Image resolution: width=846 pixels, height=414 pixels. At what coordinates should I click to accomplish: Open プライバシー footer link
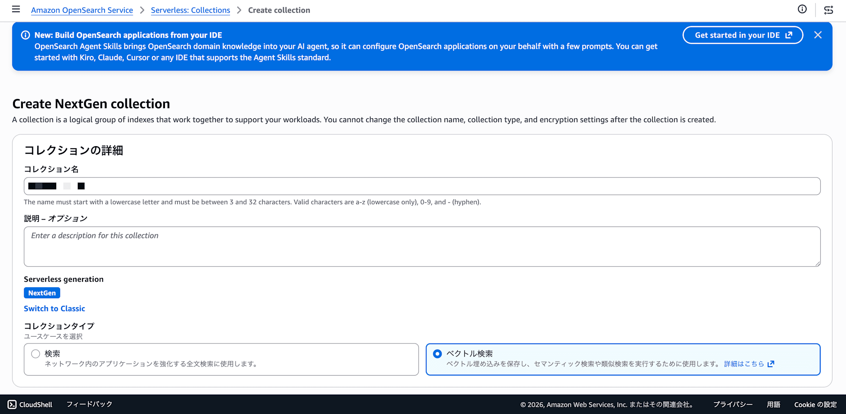click(x=733, y=405)
